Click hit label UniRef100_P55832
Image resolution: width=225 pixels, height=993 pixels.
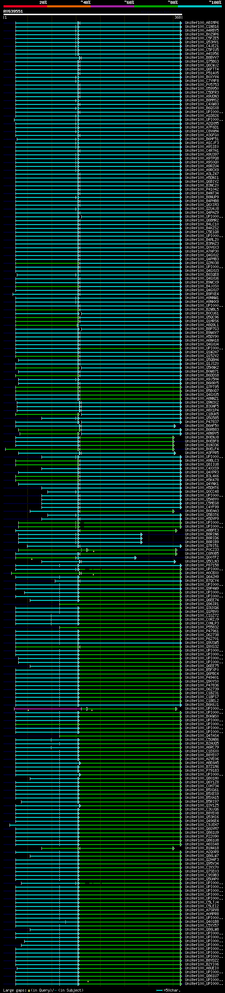click(202, 627)
